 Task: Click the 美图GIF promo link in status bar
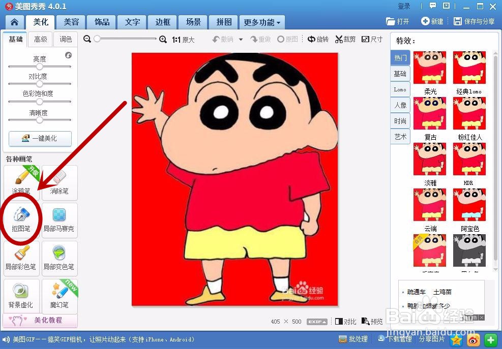[x=103, y=339]
